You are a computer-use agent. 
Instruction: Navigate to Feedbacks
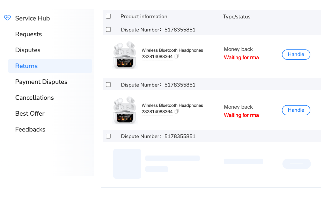coord(30,129)
